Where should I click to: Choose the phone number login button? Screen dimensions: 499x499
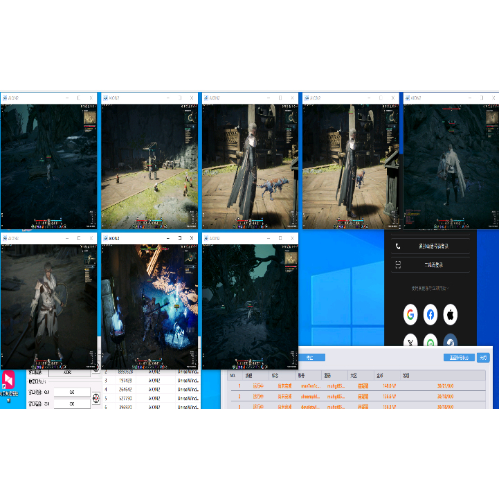pos(430,246)
